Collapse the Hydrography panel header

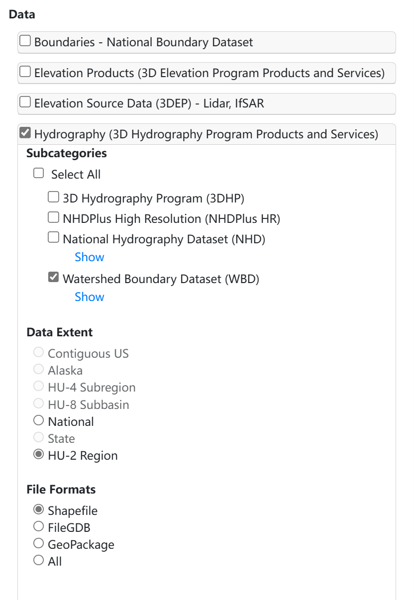coord(206,134)
